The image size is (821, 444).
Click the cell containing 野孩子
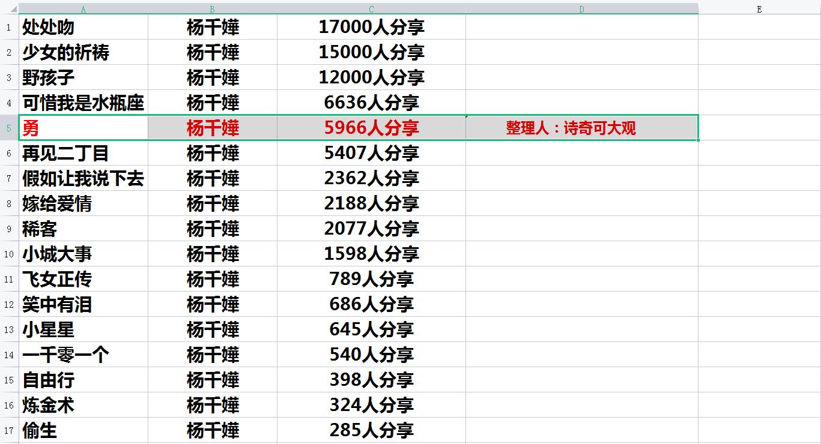pos(83,77)
